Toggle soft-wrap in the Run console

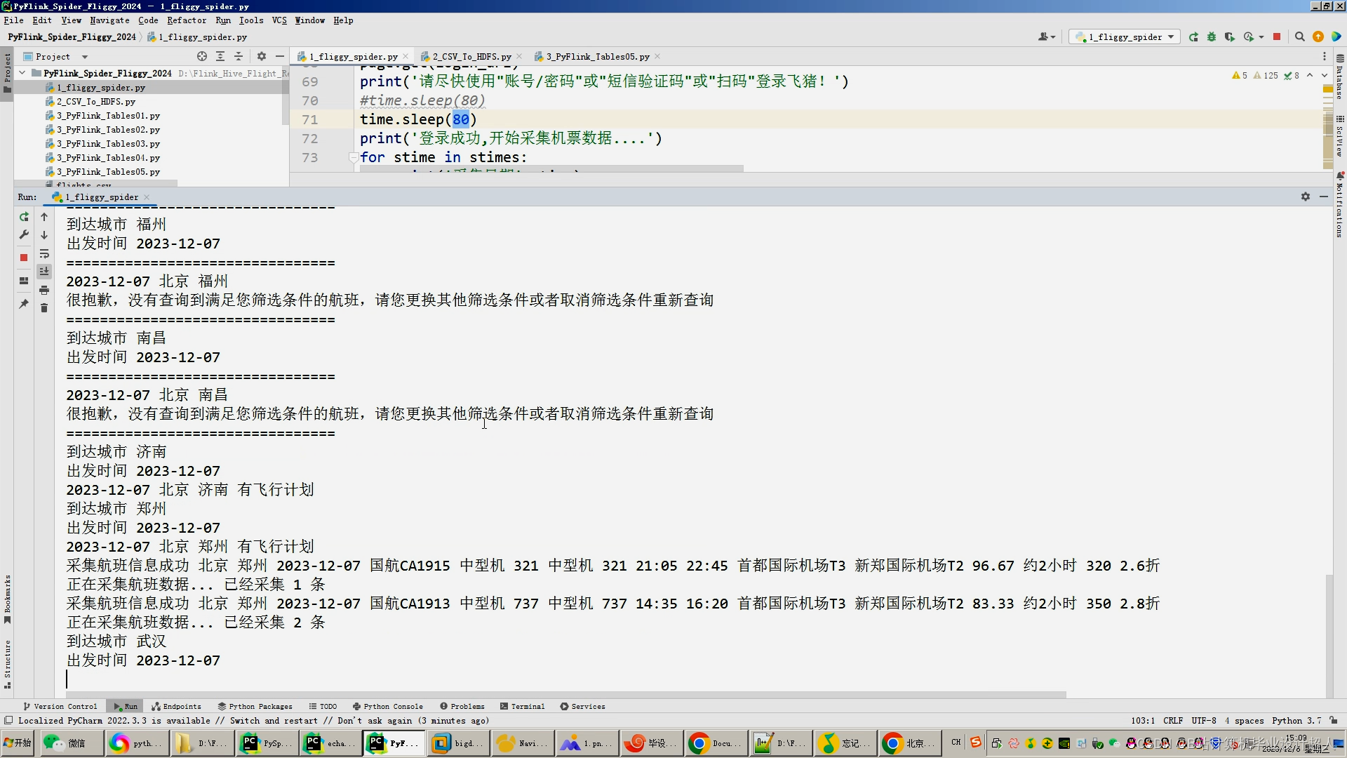tap(44, 253)
